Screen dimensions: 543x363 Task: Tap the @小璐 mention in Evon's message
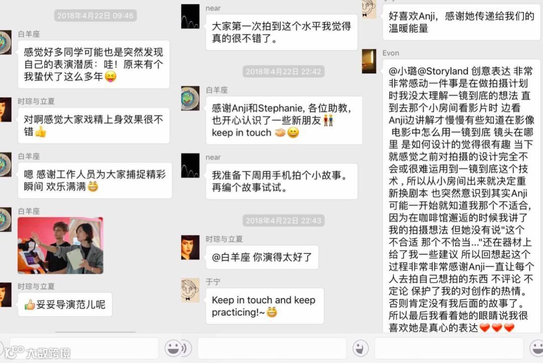click(403, 71)
